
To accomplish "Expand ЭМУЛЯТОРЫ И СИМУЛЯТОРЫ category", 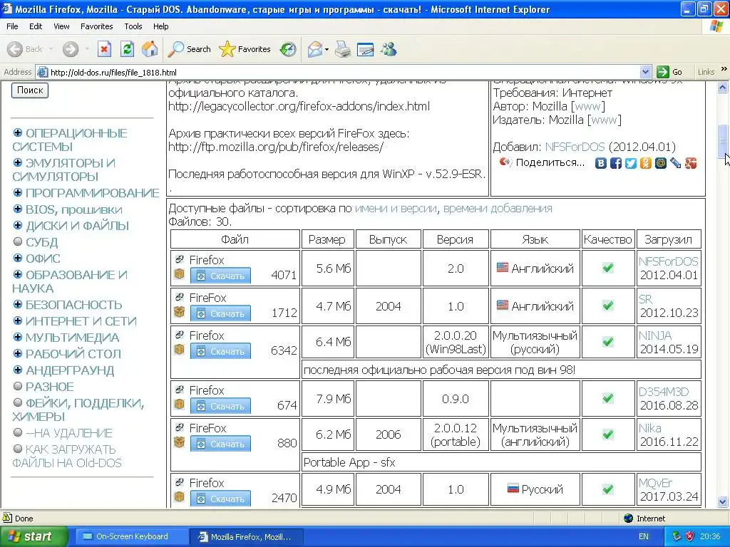I will click(18, 162).
